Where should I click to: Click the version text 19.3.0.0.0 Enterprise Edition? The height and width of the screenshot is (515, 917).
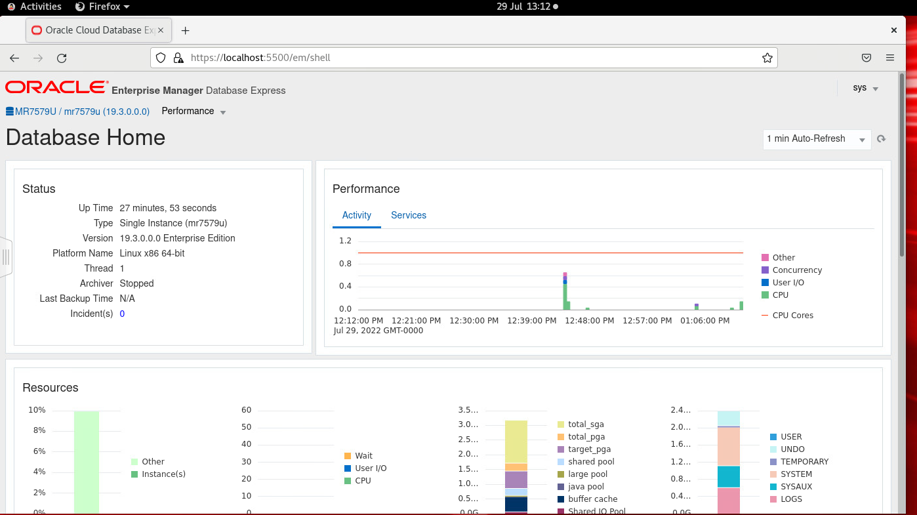click(177, 238)
